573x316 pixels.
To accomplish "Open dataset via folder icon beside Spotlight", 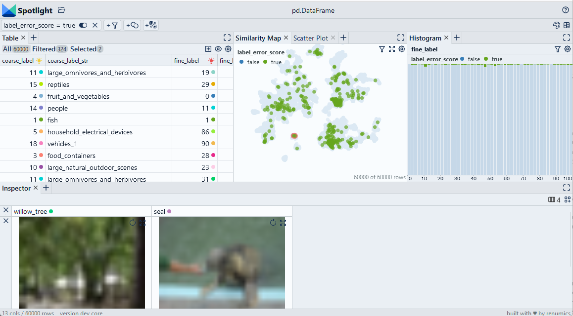I will click(x=61, y=10).
